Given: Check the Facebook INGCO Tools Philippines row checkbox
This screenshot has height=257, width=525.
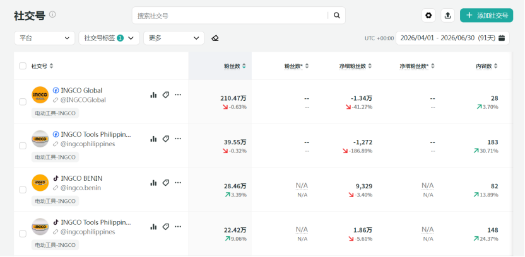Looking at the screenshot, I should click(x=23, y=146).
